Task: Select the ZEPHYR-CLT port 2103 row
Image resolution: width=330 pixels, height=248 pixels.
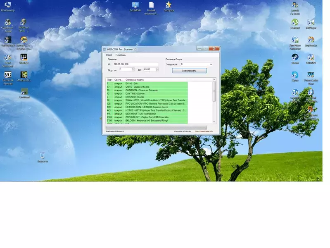Action: (x=147, y=117)
